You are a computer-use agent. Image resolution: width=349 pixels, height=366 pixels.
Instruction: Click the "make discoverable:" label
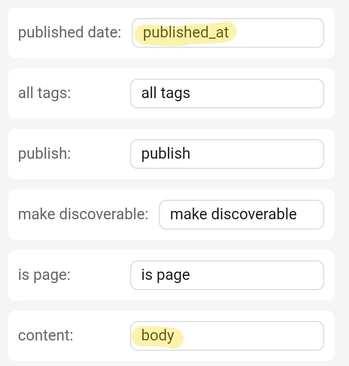click(x=83, y=214)
